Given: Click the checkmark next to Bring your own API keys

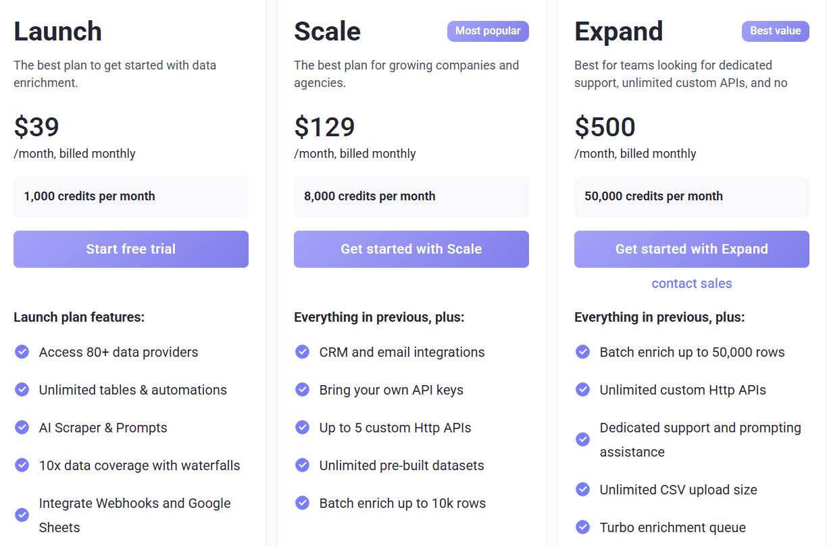Looking at the screenshot, I should tap(302, 389).
